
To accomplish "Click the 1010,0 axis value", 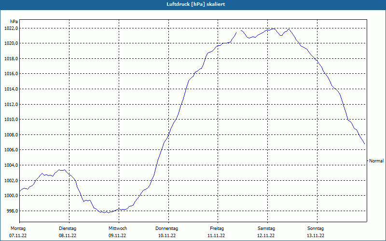I will pyautogui.click(x=11, y=120).
